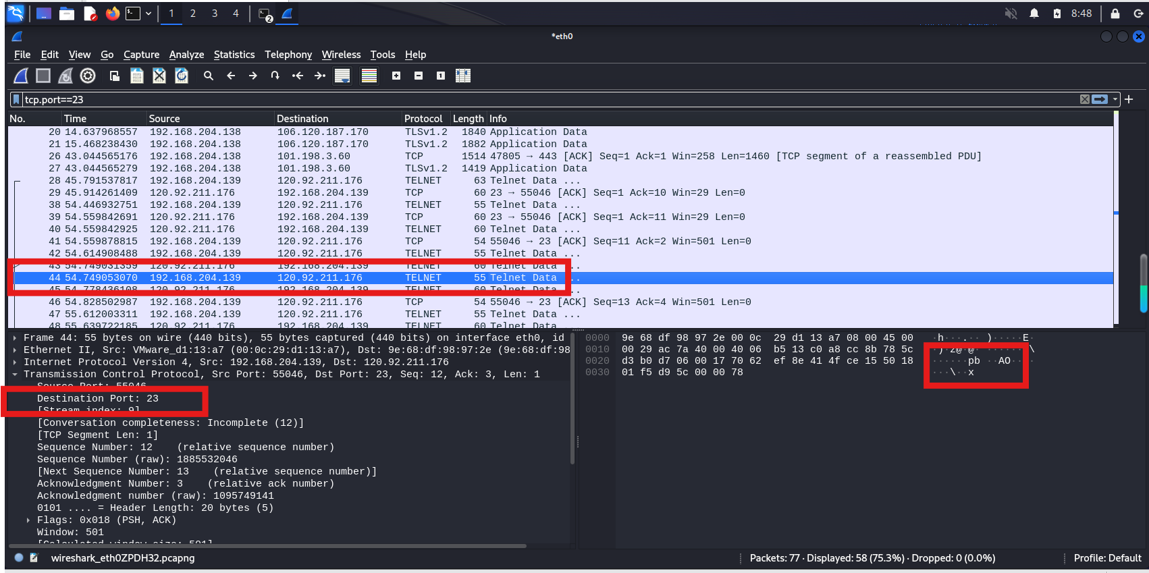This screenshot has height=573, width=1149.
Task: Jump to the first packet
Action: pyautogui.click(x=298, y=76)
